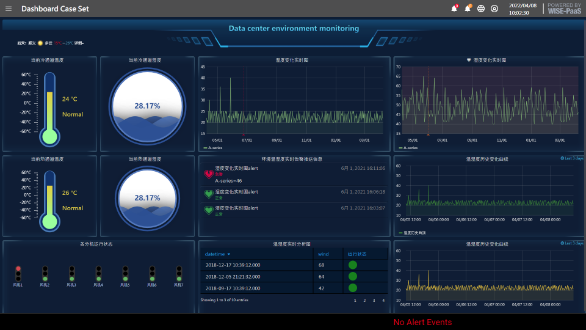This screenshot has height=330, width=586.
Task: Toggle A-series legend in the heart-icon humidity chart
Action: [409, 148]
